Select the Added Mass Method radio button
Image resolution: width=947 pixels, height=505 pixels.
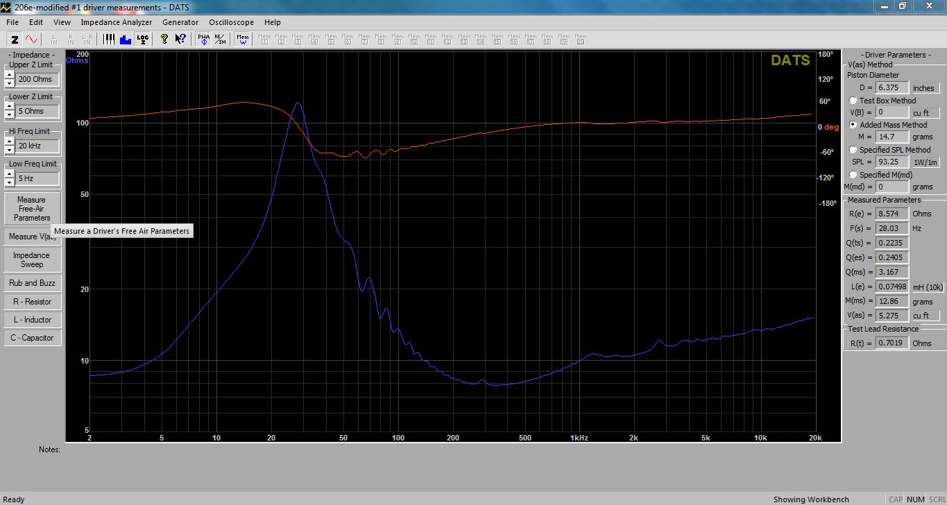(853, 125)
